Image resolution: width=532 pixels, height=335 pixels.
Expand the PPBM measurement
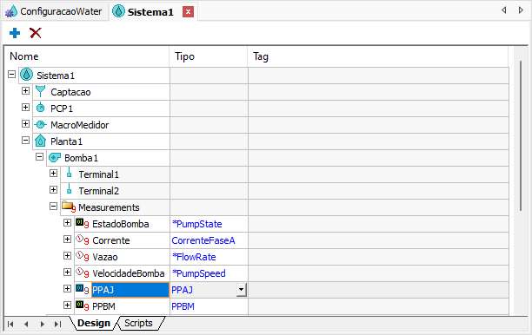click(x=67, y=305)
